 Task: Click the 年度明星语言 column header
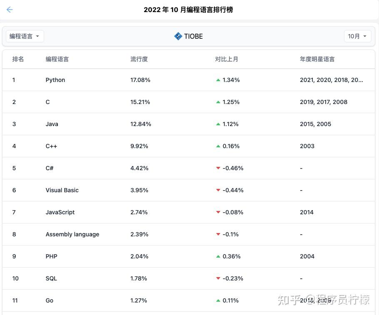317,59
